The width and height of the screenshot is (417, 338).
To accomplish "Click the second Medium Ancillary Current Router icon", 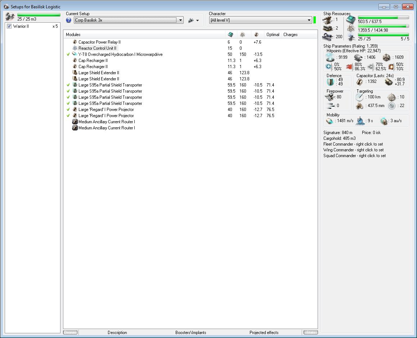I will (75, 128).
